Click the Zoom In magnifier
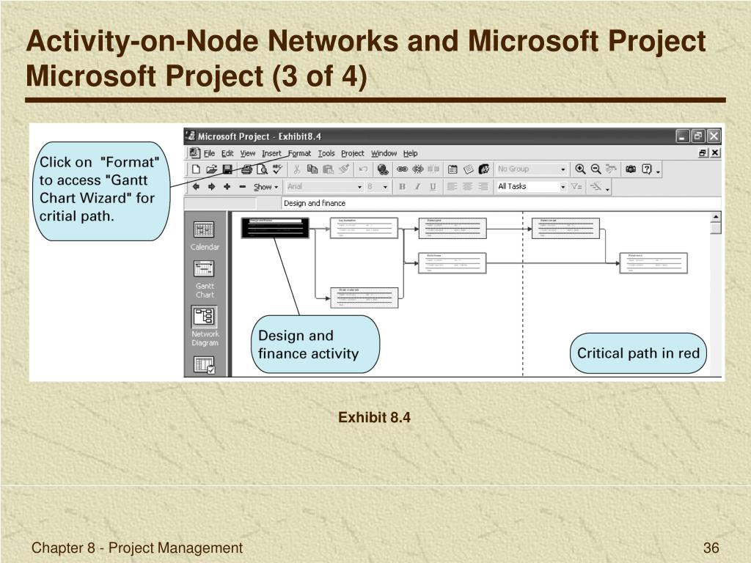 click(580, 169)
